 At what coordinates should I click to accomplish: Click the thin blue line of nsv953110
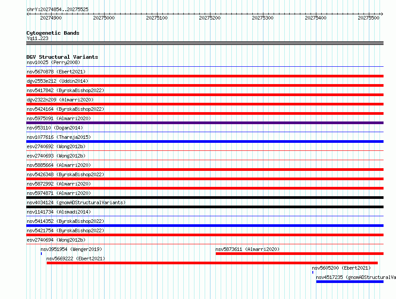point(205,132)
